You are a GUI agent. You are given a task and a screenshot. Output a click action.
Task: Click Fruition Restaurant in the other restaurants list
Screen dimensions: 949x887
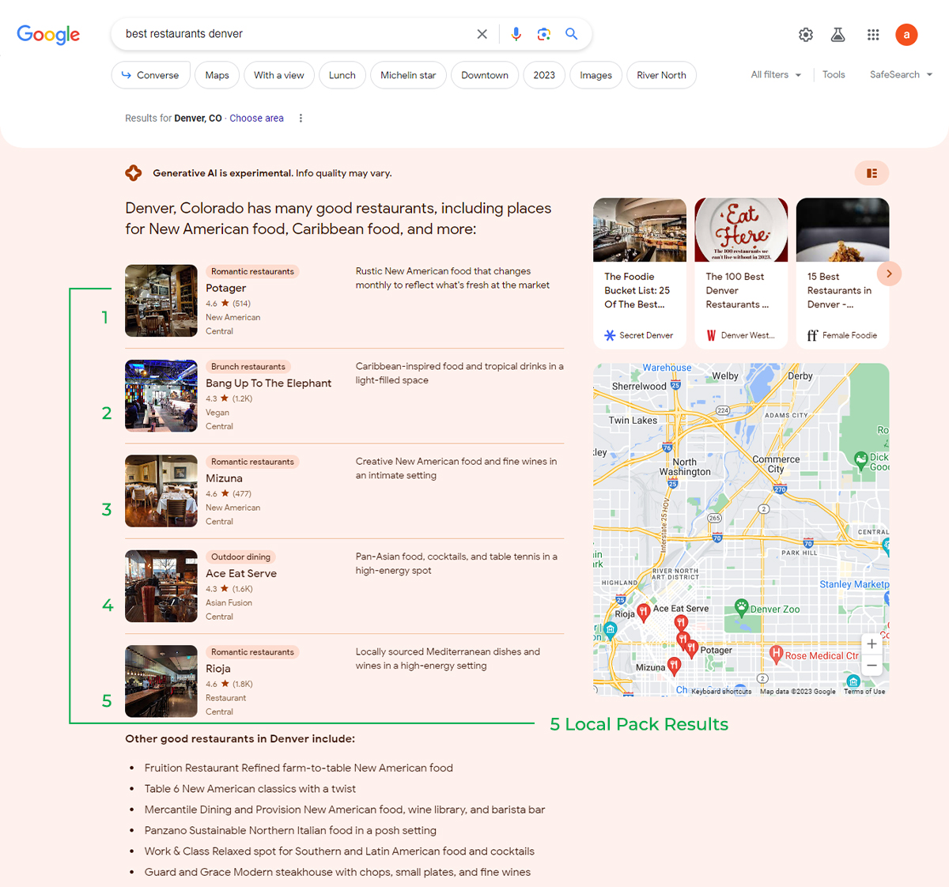point(299,768)
